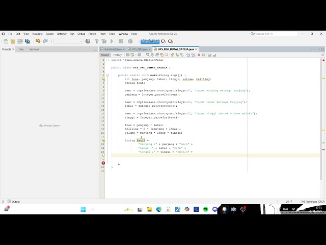Click the green Run Project arrow

112,41
